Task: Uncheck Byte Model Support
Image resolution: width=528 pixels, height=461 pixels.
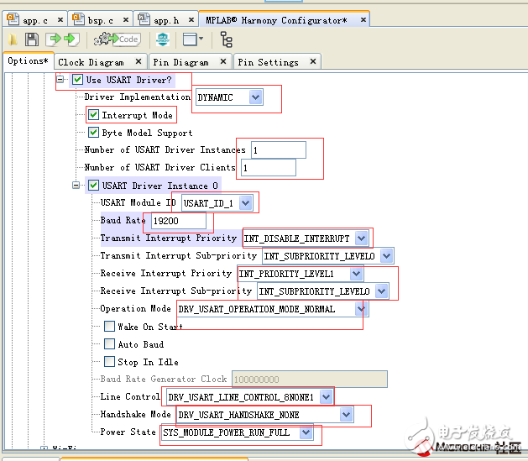Action: [x=94, y=133]
